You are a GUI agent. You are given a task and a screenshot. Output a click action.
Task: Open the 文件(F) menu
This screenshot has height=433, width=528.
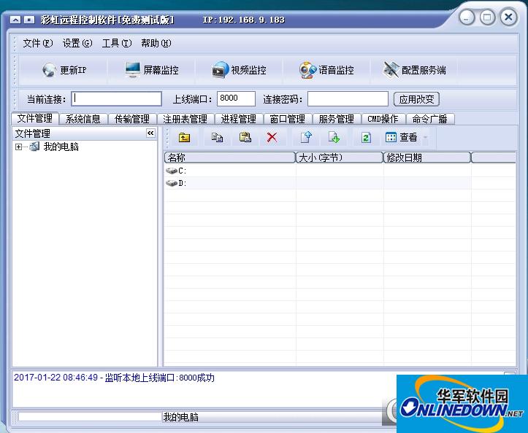point(38,43)
